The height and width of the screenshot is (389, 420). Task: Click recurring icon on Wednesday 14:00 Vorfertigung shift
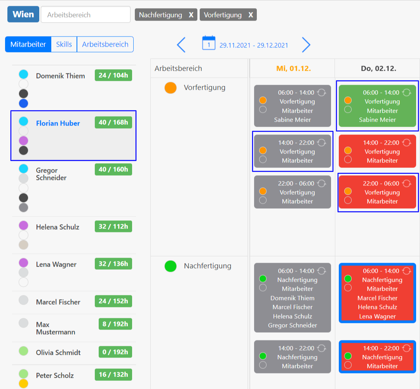coord(321,143)
